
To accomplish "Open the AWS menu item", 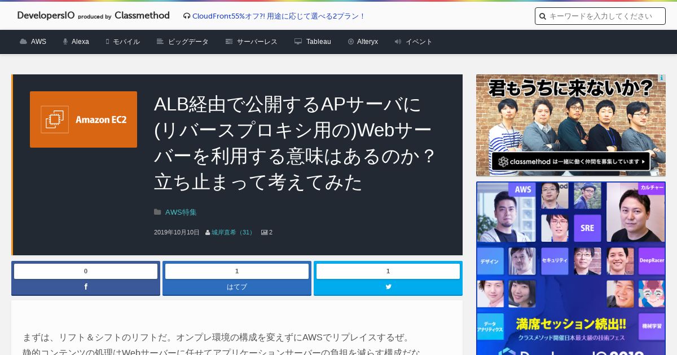I will (38, 42).
